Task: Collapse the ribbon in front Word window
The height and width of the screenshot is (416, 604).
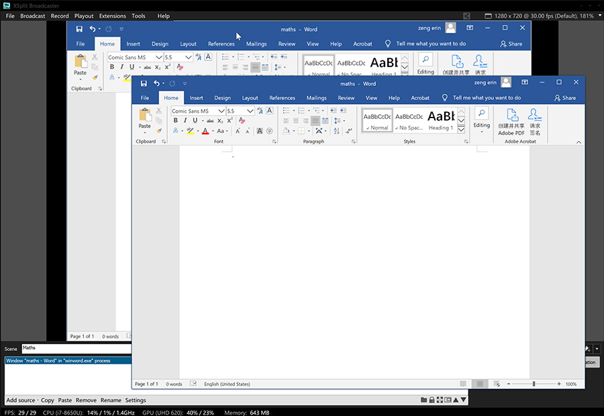Action: pyautogui.click(x=578, y=142)
